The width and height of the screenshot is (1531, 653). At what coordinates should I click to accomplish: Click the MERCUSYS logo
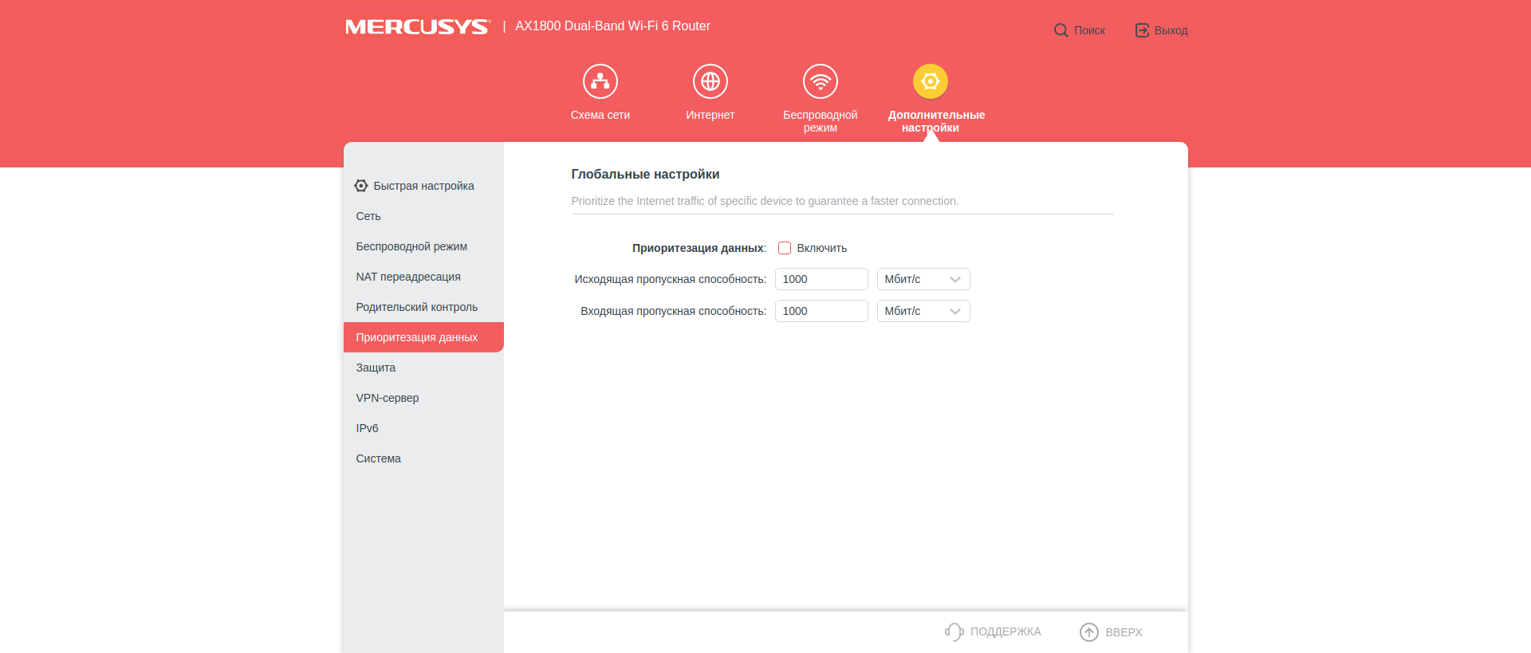click(417, 27)
